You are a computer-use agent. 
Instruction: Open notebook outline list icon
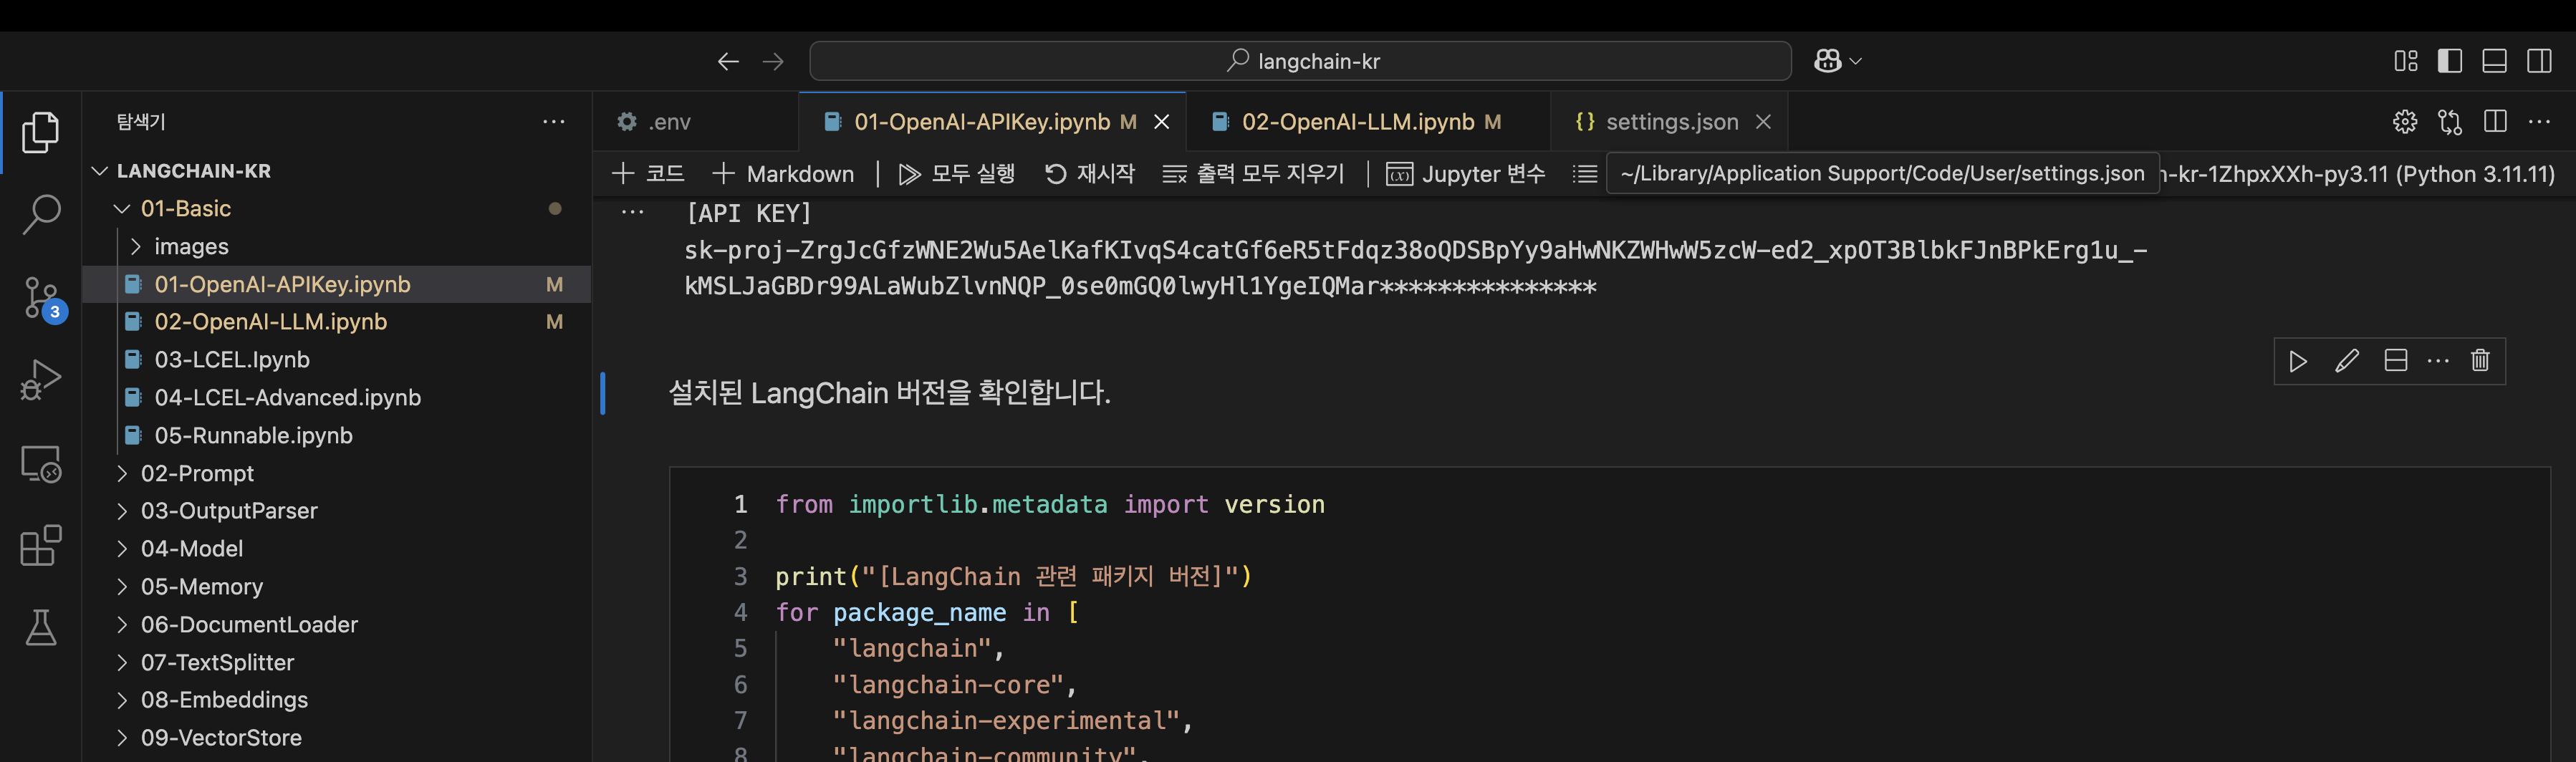coord(1585,174)
